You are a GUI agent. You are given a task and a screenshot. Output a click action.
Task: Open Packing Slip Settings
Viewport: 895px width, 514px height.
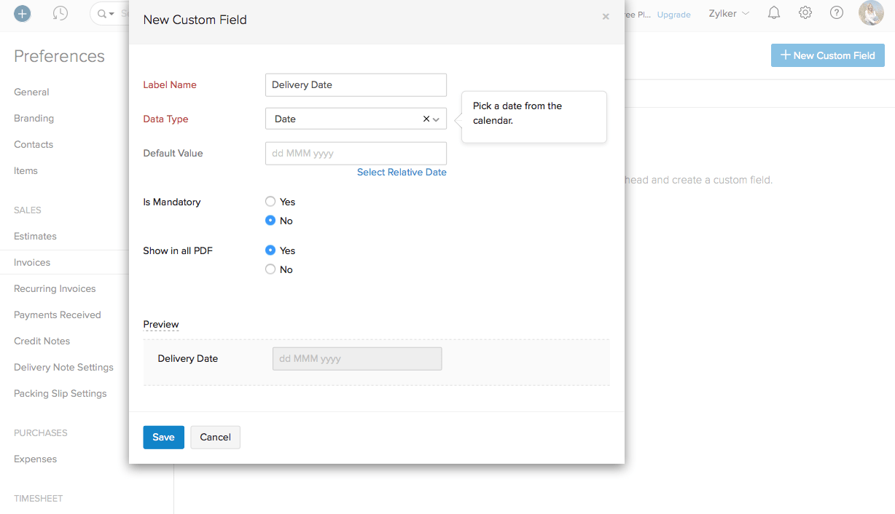point(60,394)
